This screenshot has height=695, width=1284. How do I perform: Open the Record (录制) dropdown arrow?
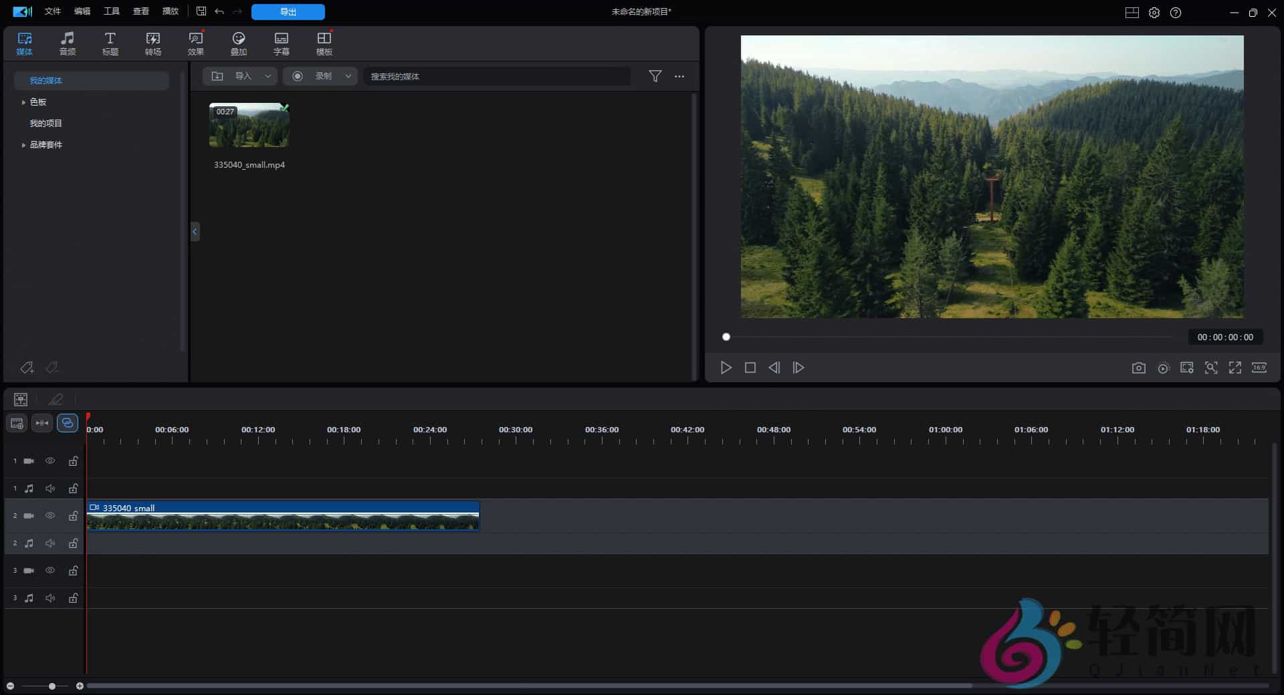coord(348,76)
